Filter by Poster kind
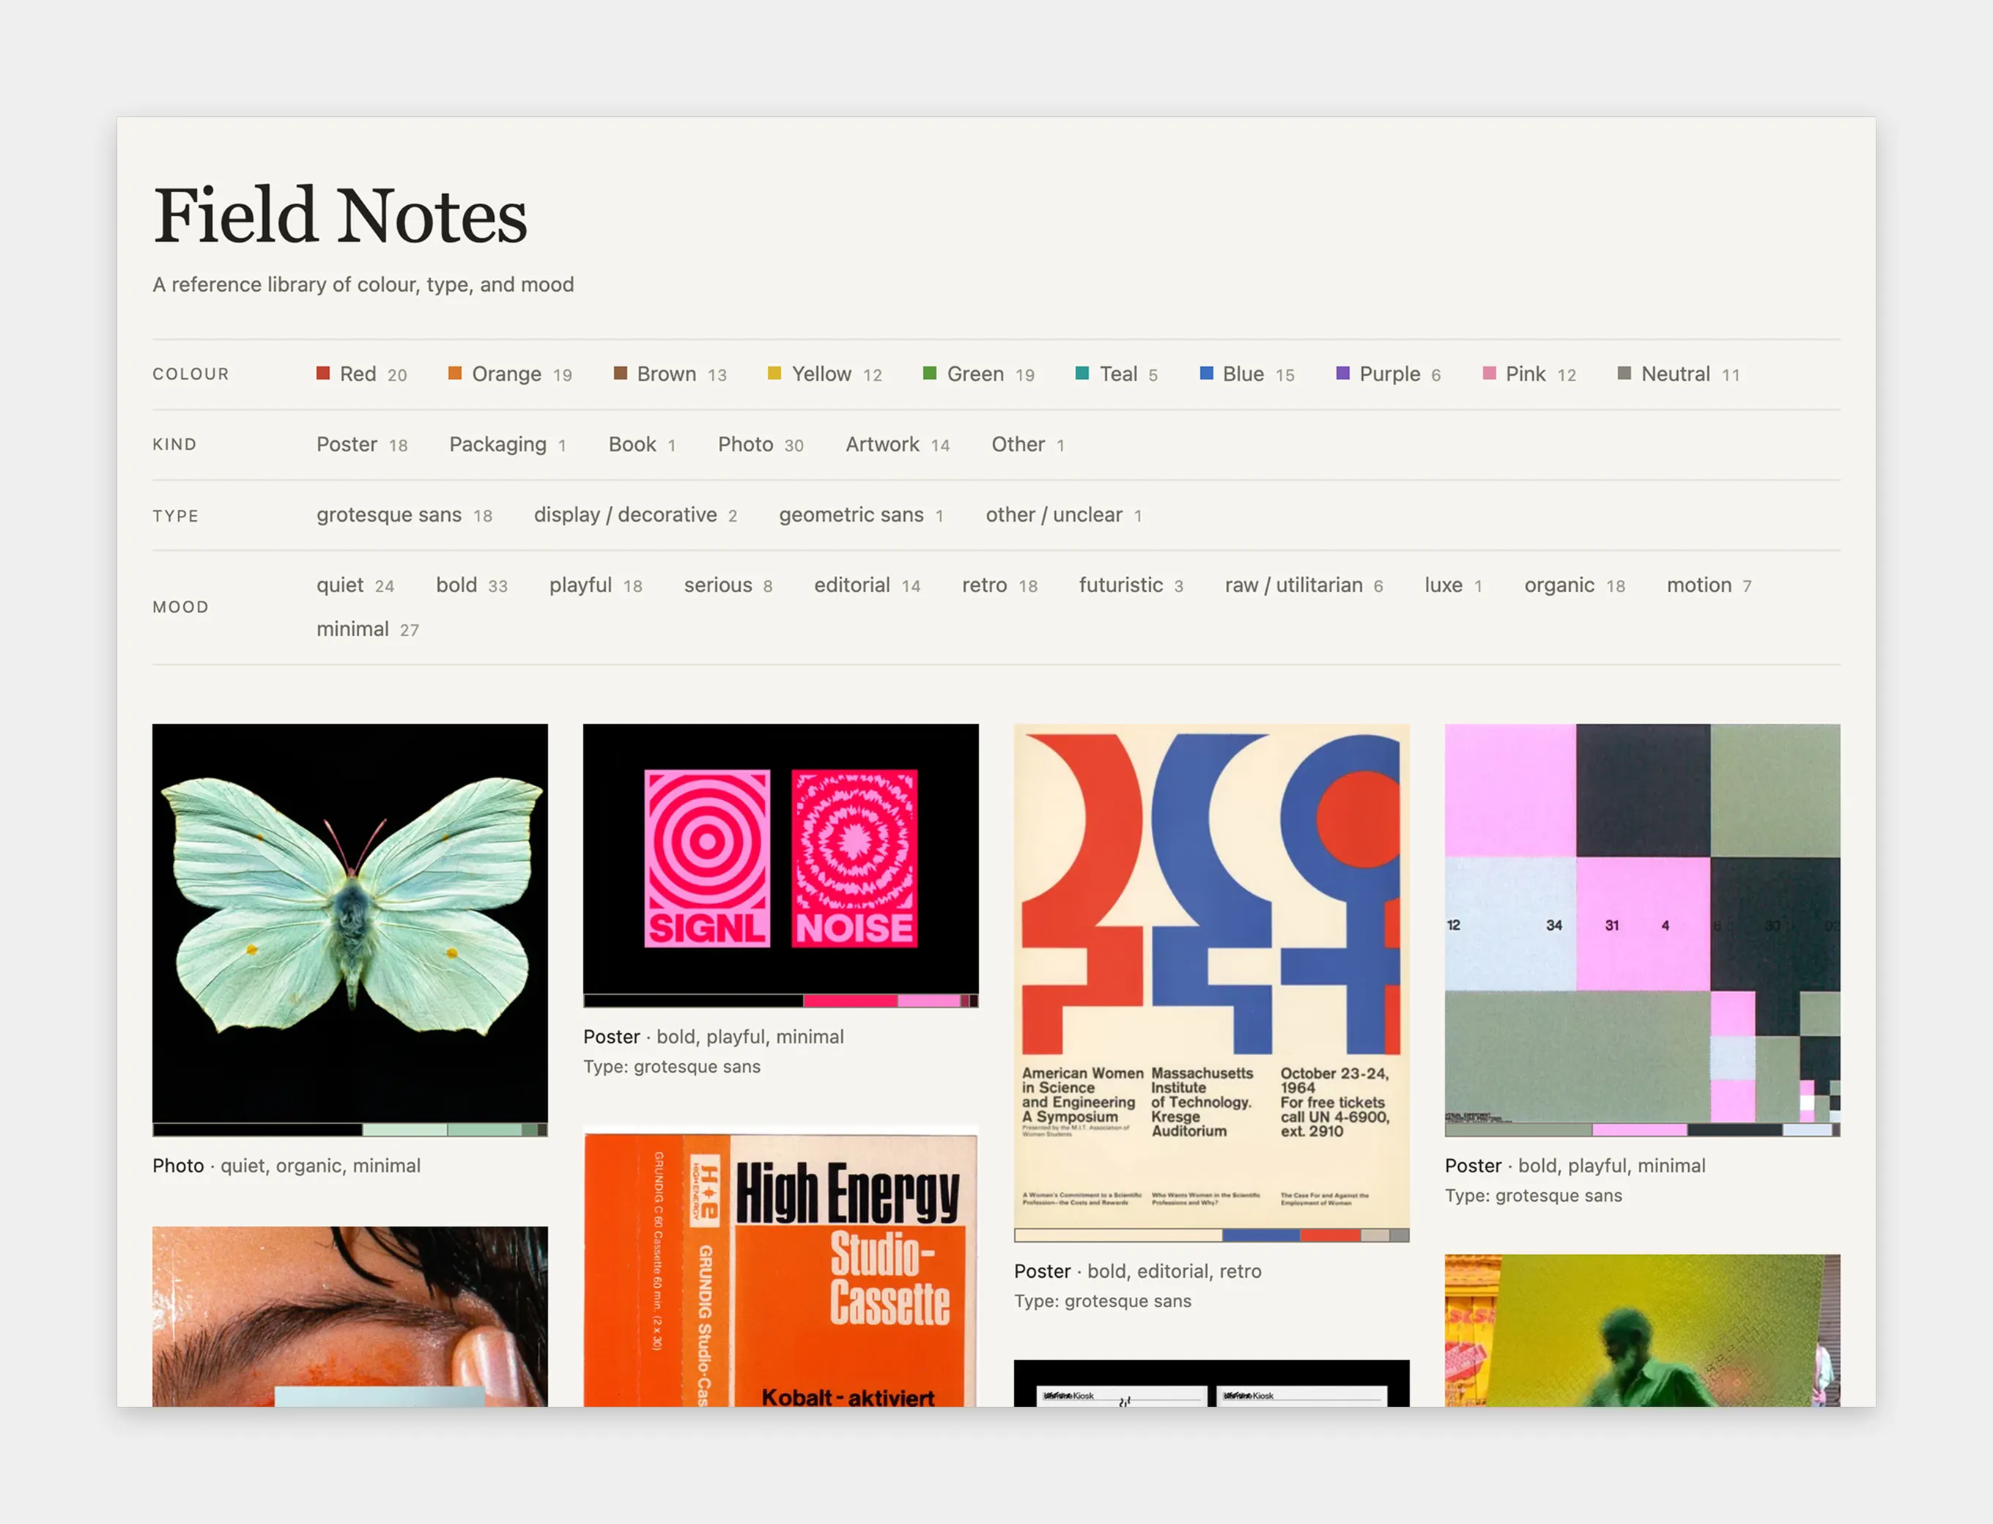 [x=362, y=445]
